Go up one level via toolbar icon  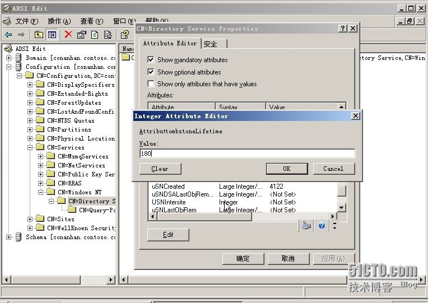pyautogui.click(x=39, y=35)
